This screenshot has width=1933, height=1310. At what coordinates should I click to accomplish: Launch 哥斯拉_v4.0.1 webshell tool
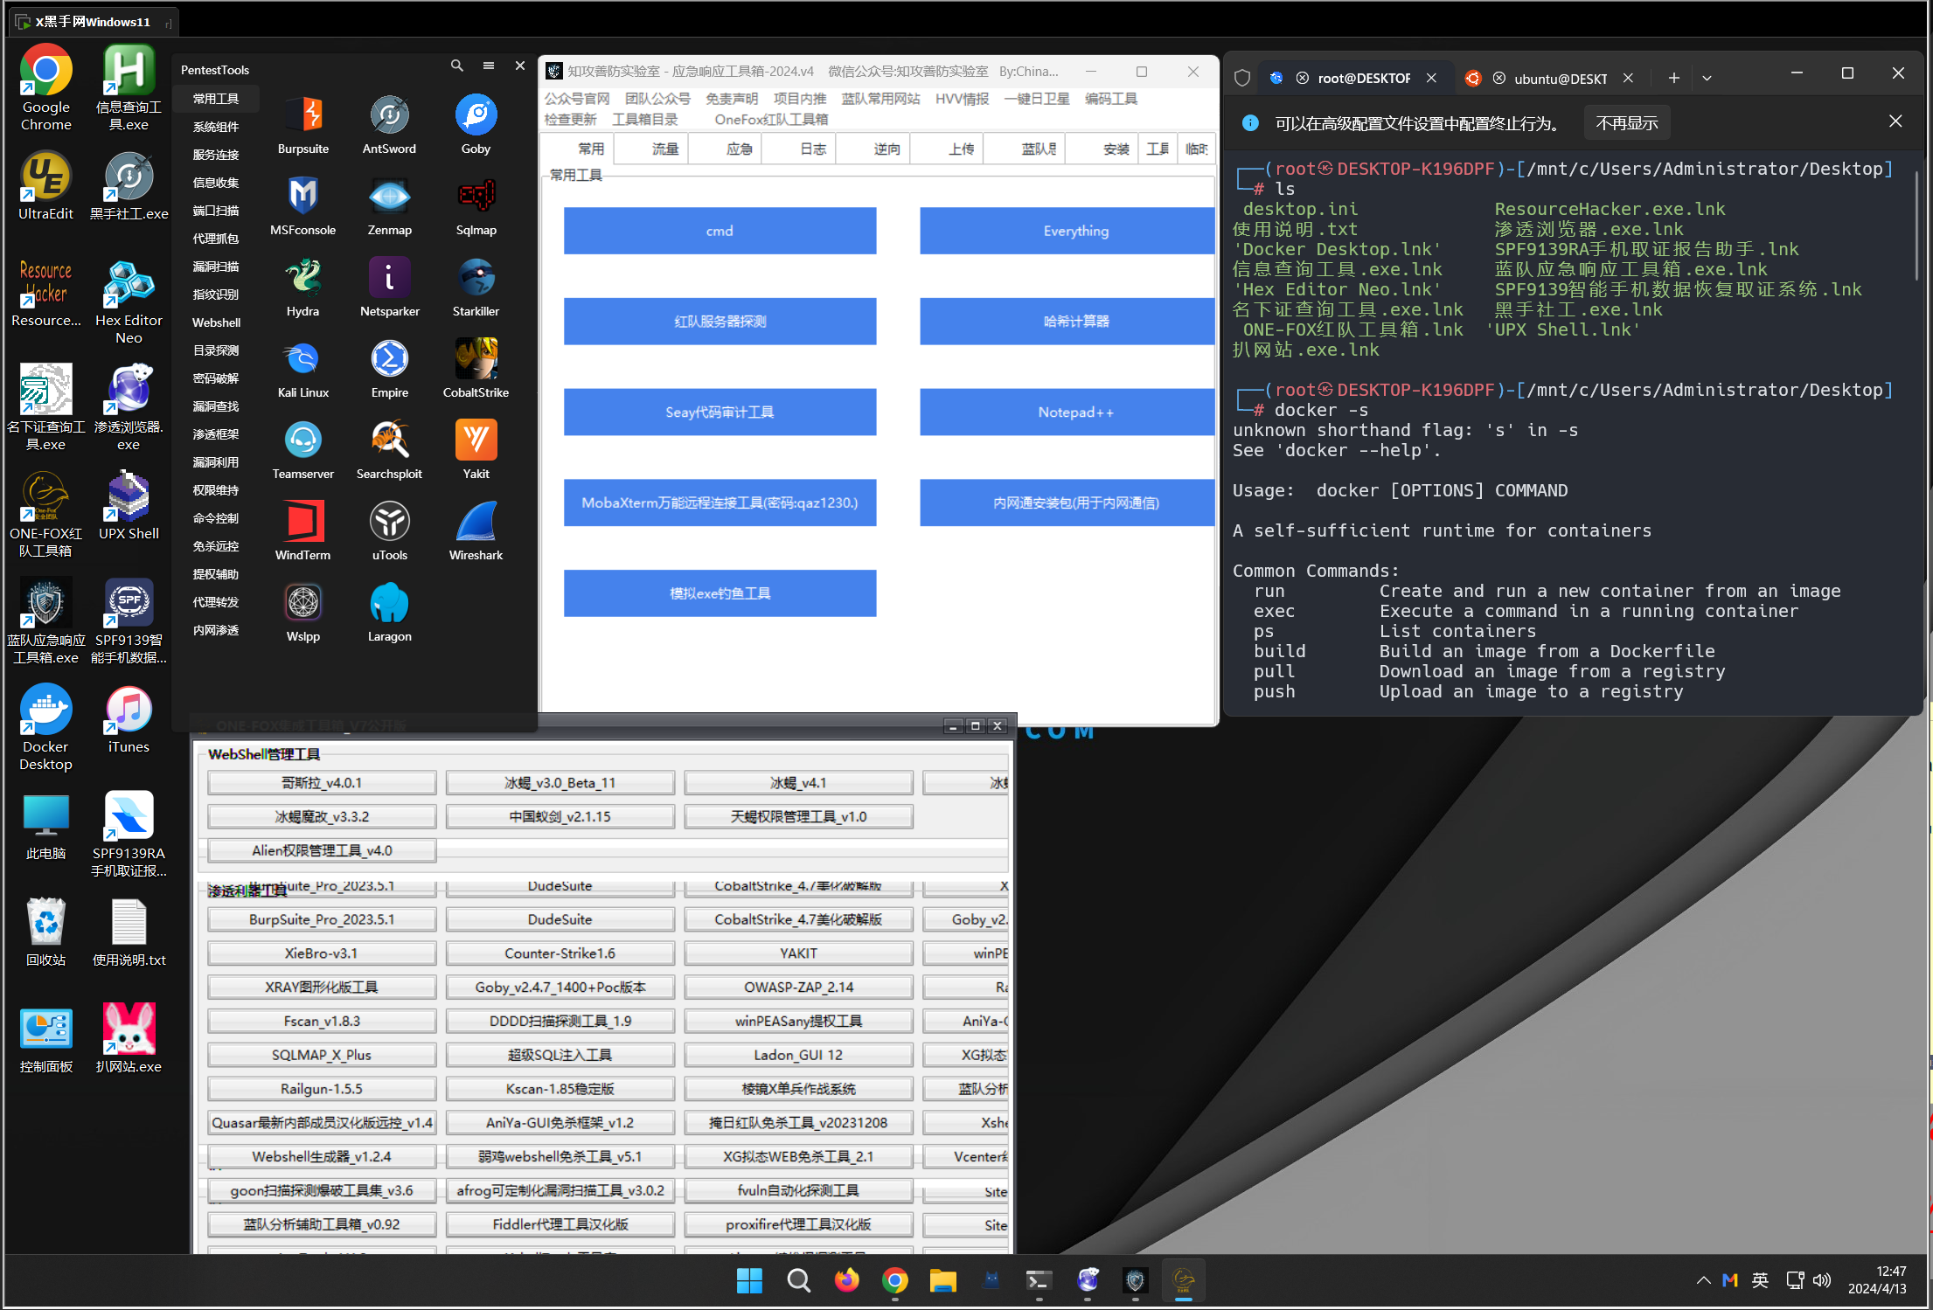(x=322, y=783)
